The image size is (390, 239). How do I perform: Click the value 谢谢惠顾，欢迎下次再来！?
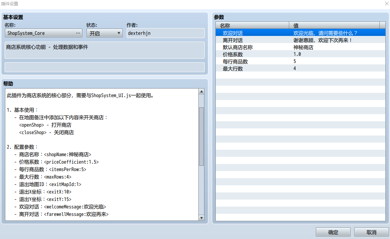[x=323, y=40]
